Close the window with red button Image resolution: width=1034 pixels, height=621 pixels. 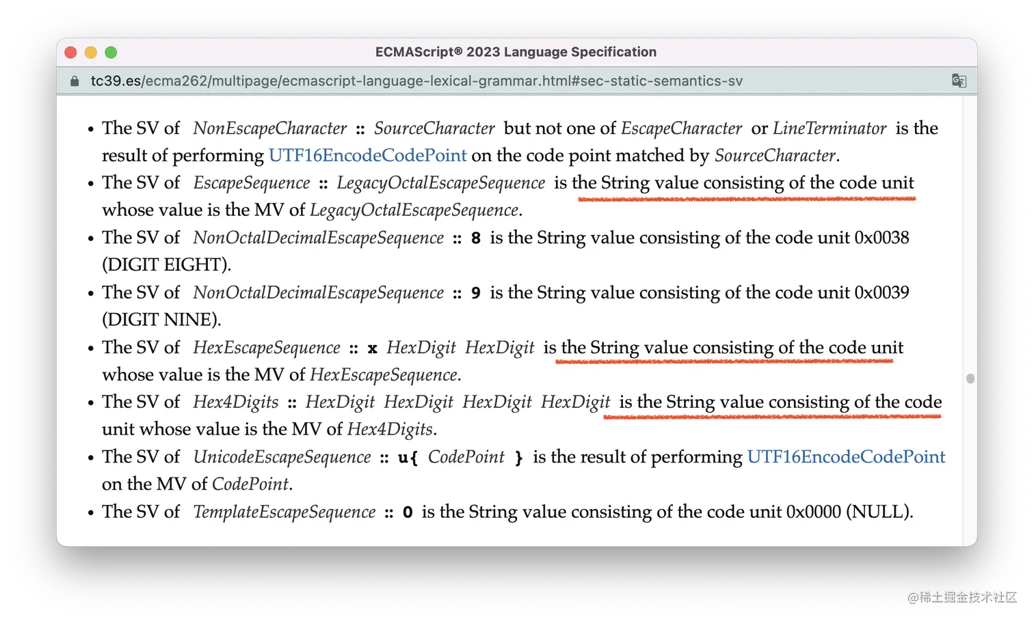point(70,52)
